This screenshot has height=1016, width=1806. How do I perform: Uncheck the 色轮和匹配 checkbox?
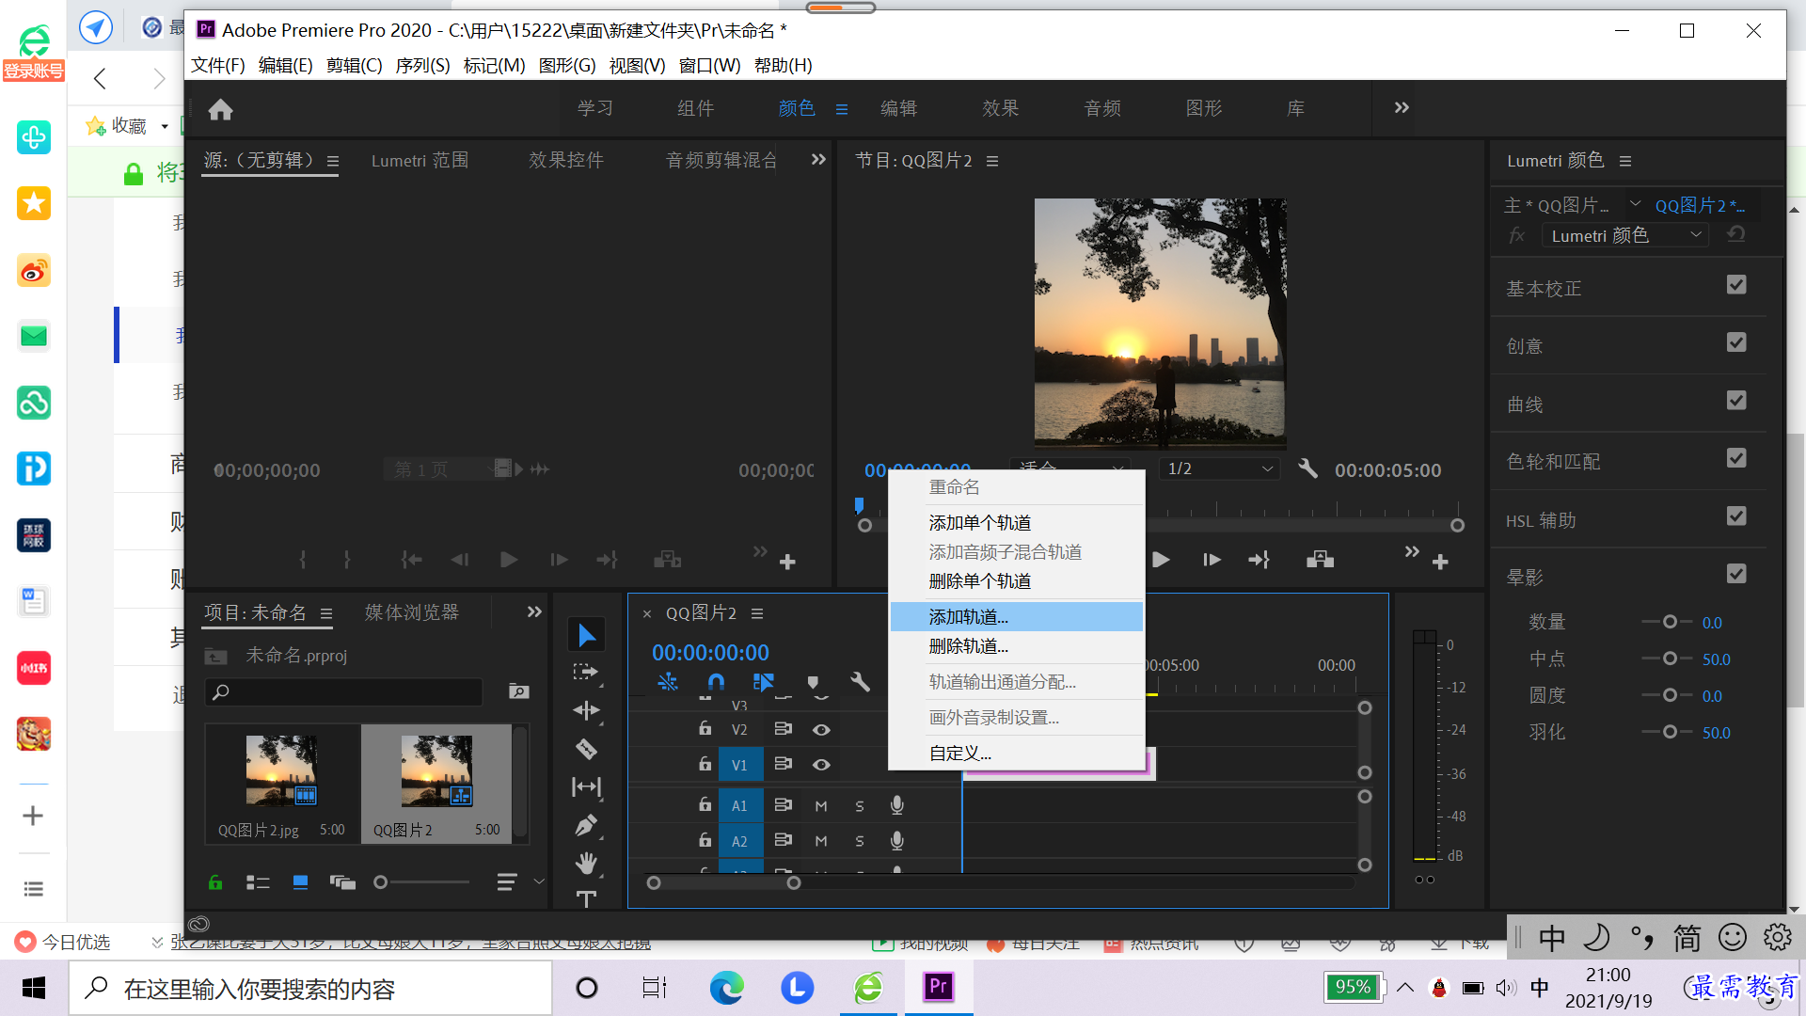1736,458
